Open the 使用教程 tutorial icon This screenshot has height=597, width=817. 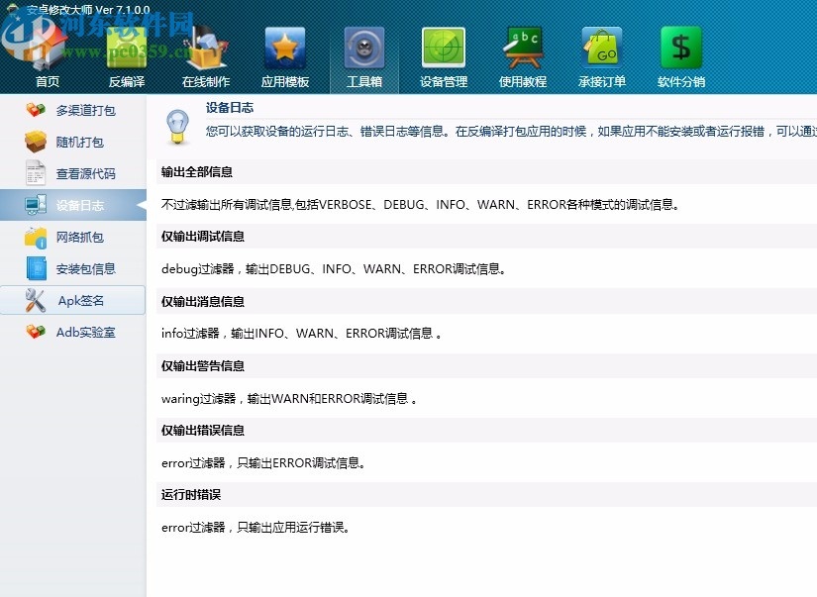522,45
